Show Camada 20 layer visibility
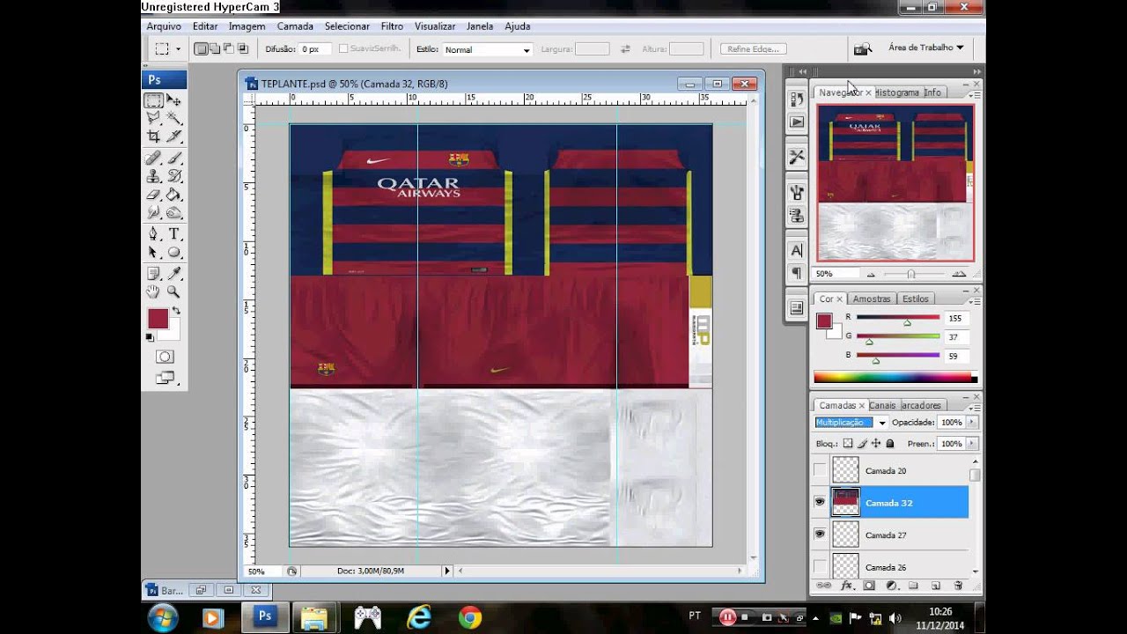 click(x=820, y=470)
